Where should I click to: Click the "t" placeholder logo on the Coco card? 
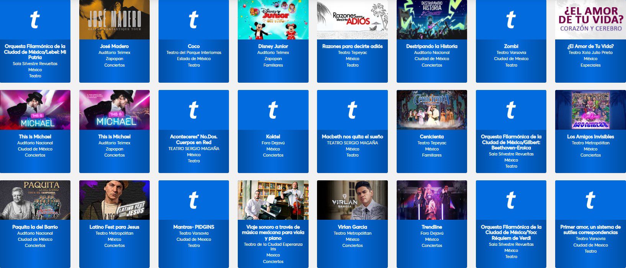(x=194, y=20)
